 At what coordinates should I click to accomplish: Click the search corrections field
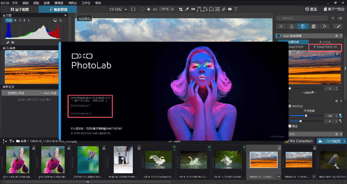coord(301,18)
